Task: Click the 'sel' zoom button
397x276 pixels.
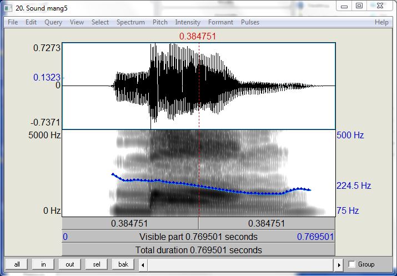Action: (x=97, y=264)
